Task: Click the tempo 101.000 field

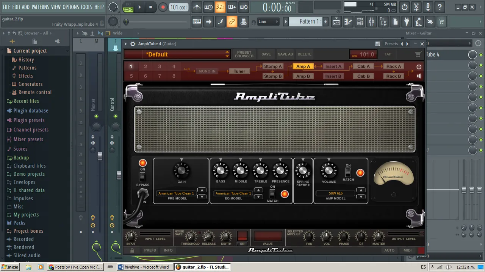Action: pyautogui.click(x=179, y=7)
